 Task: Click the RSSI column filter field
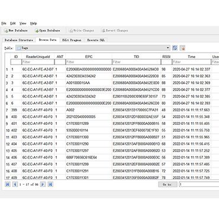tap(166, 62)
